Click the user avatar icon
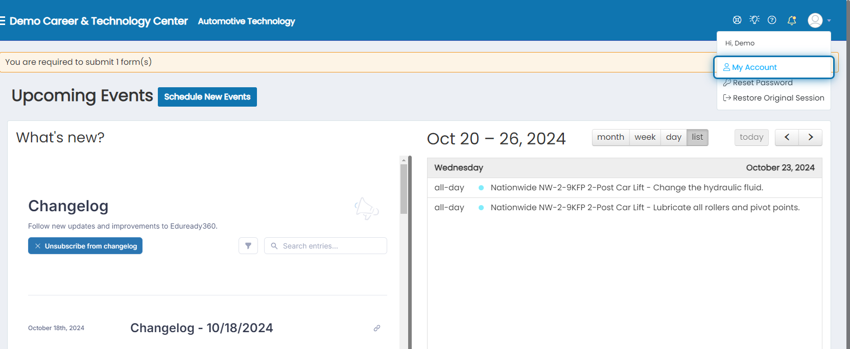 (x=815, y=20)
